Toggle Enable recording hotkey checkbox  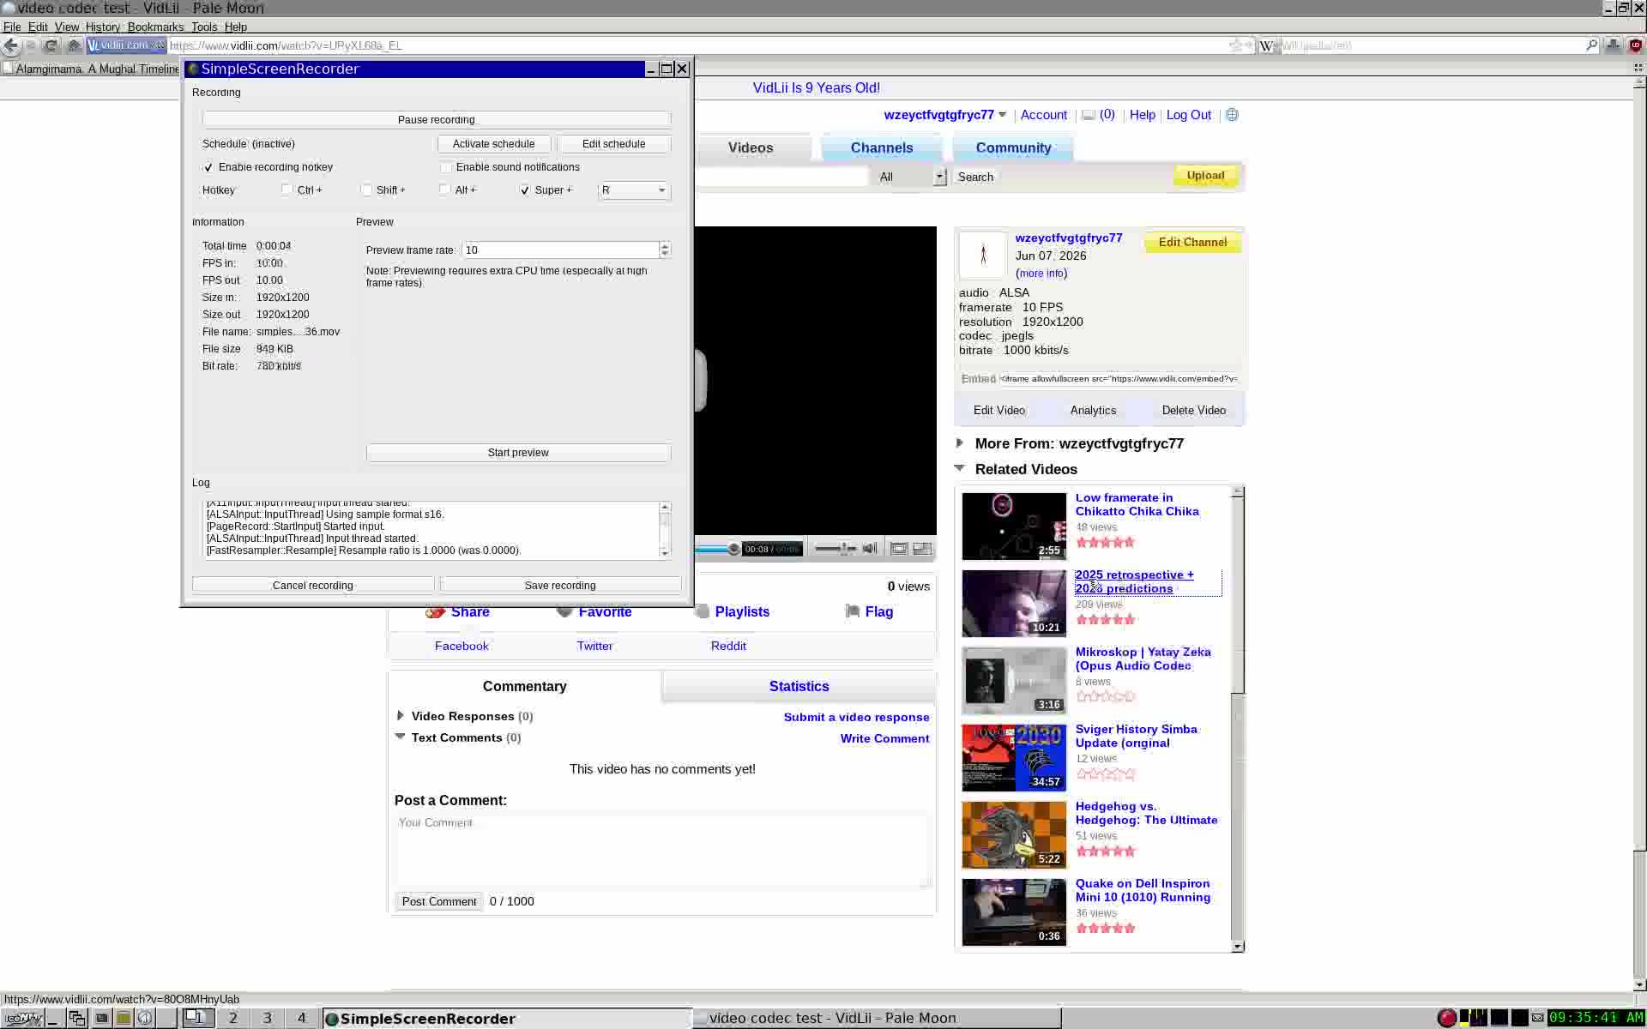tap(208, 167)
